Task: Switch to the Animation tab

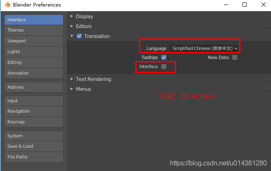Action: (x=34, y=73)
